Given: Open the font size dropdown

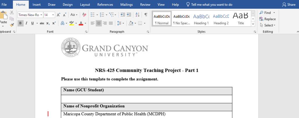Looking at the screenshot, I should tap(53, 15).
